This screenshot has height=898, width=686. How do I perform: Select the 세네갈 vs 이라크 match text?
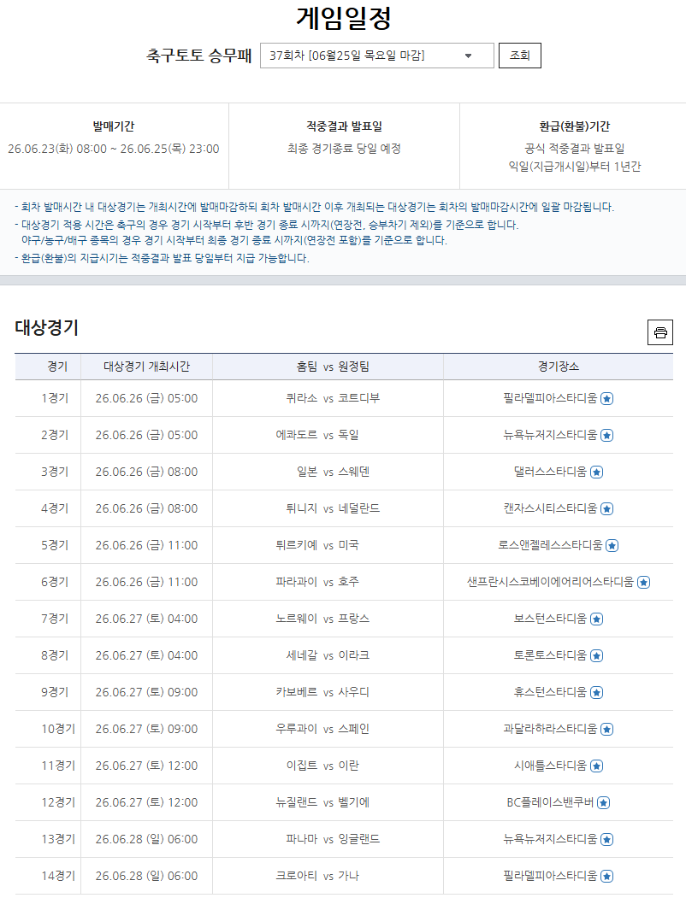click(x=328, y=655)
